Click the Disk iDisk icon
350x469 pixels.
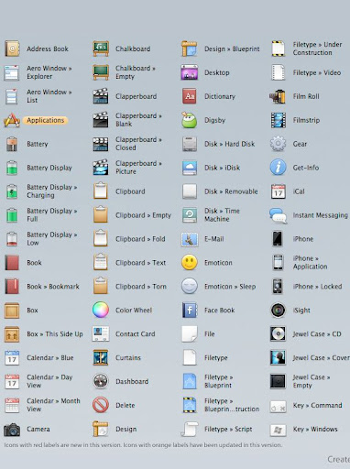190,168
